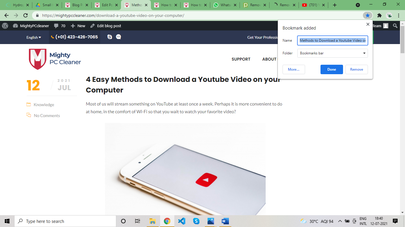Click the browser address bar URL

(113, 15)
